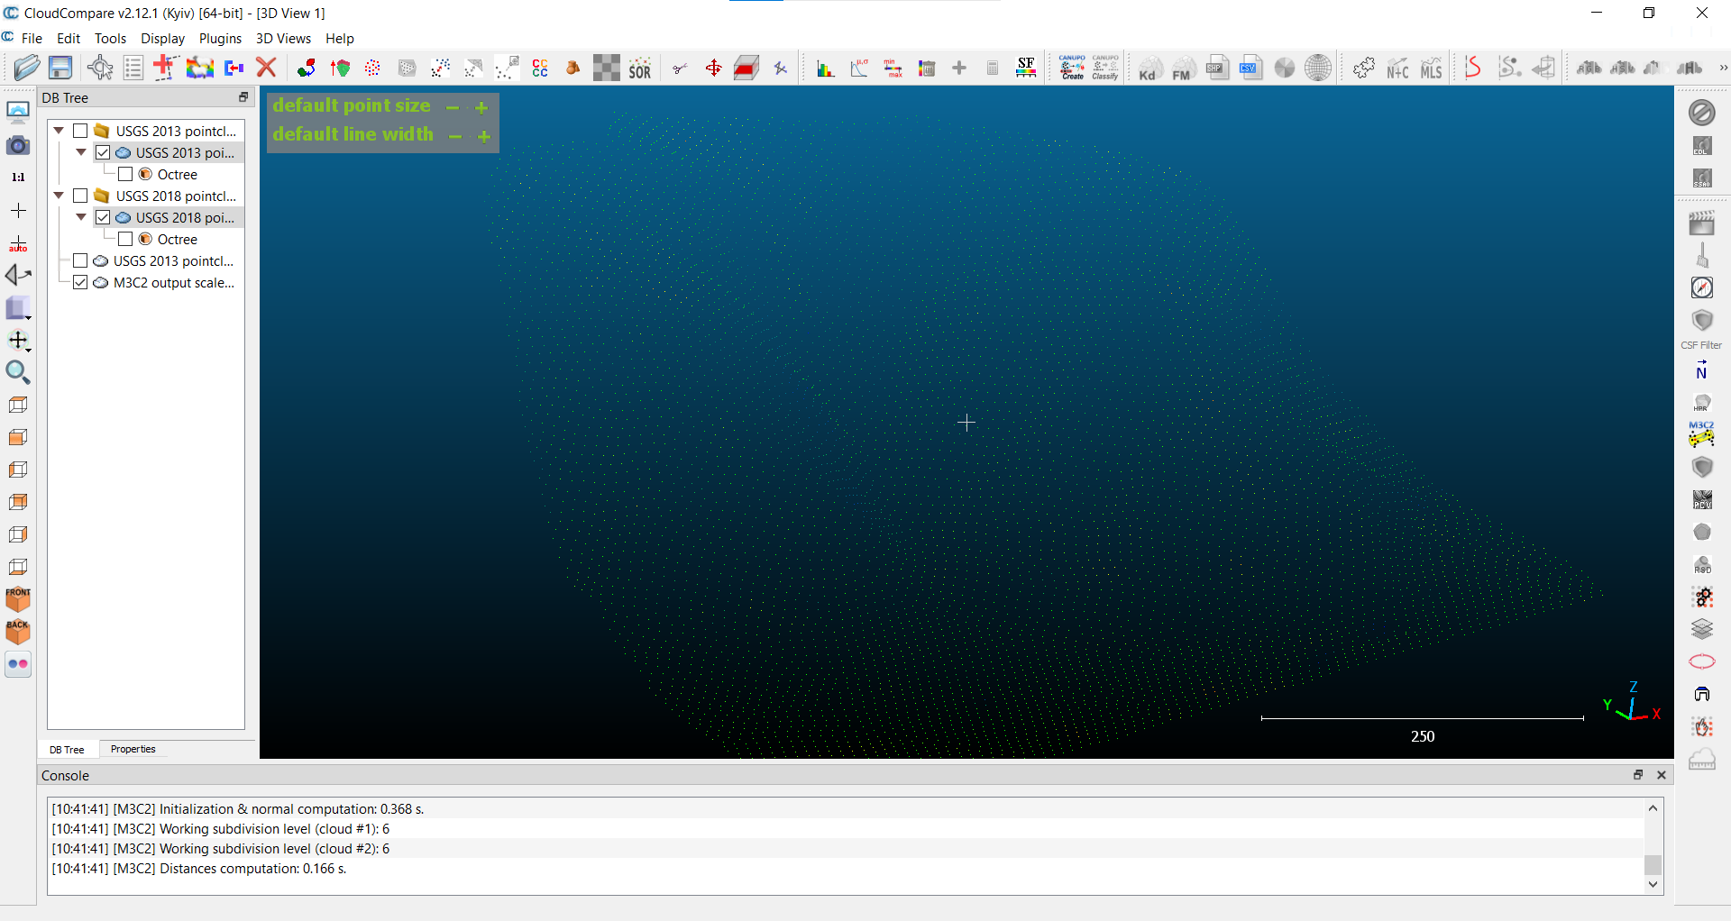
Task: Click the red X delete icon
Action: click(x=266, y=68)
